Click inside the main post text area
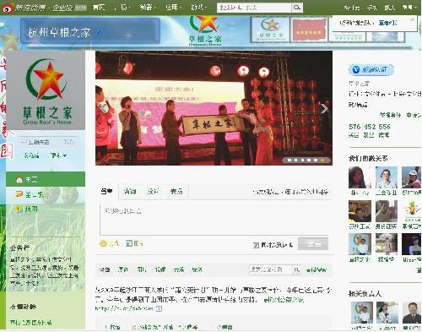The height and width of the screenshot is (332, 422). point(214,220)
